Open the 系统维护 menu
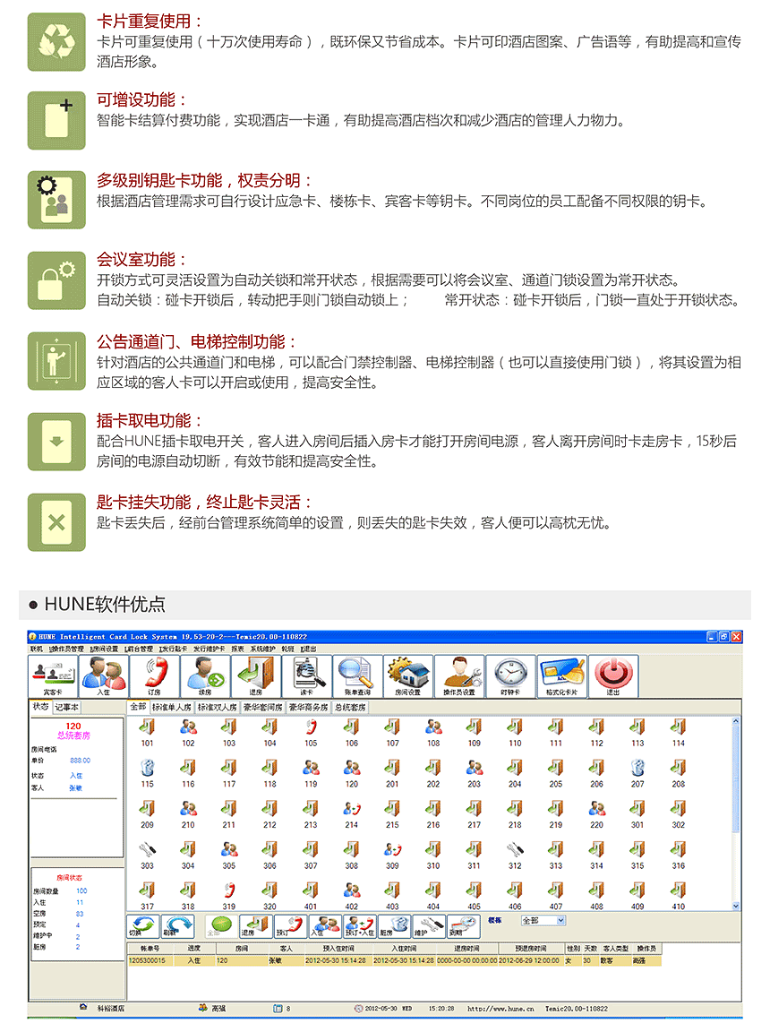This screenshot has width=770, height=1032. (x=263, y=649)
